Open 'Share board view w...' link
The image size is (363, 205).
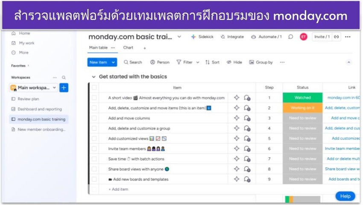(342, 169)
